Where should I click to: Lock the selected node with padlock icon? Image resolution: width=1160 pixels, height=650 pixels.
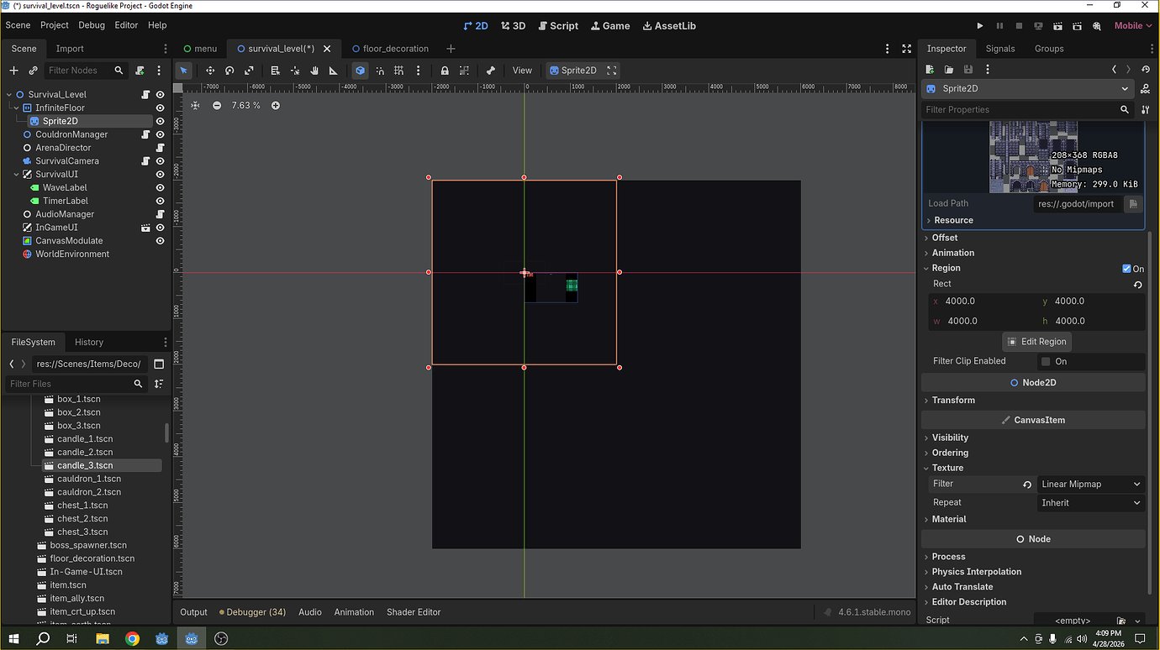tap(445, 71)
